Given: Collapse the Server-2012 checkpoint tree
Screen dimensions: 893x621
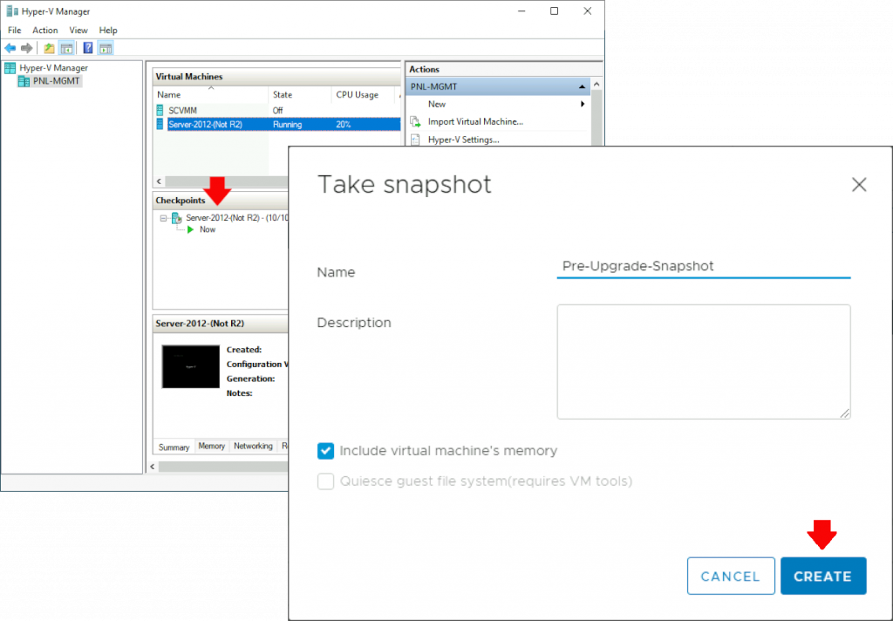Looking at the screenshot, I should point(165,219).
